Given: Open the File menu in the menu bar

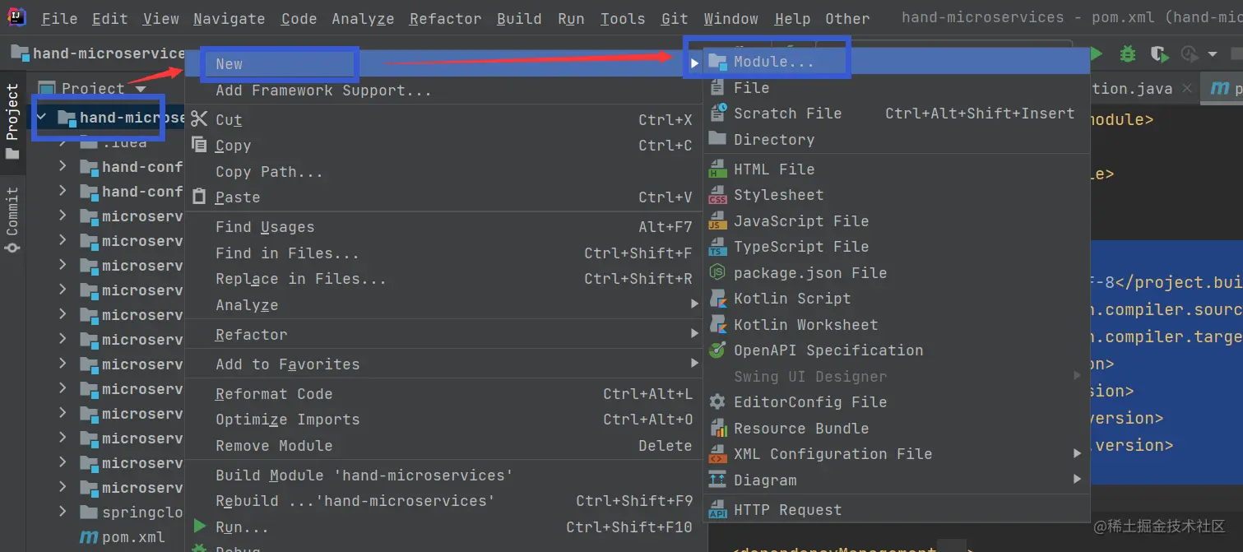Looking at the screenshot, I should (59, 18).
